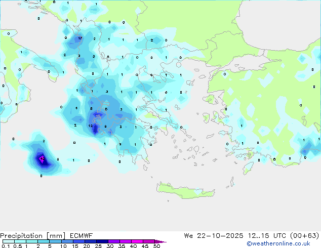Open the weatheronline.co.uk copyright link

point(278,243)
